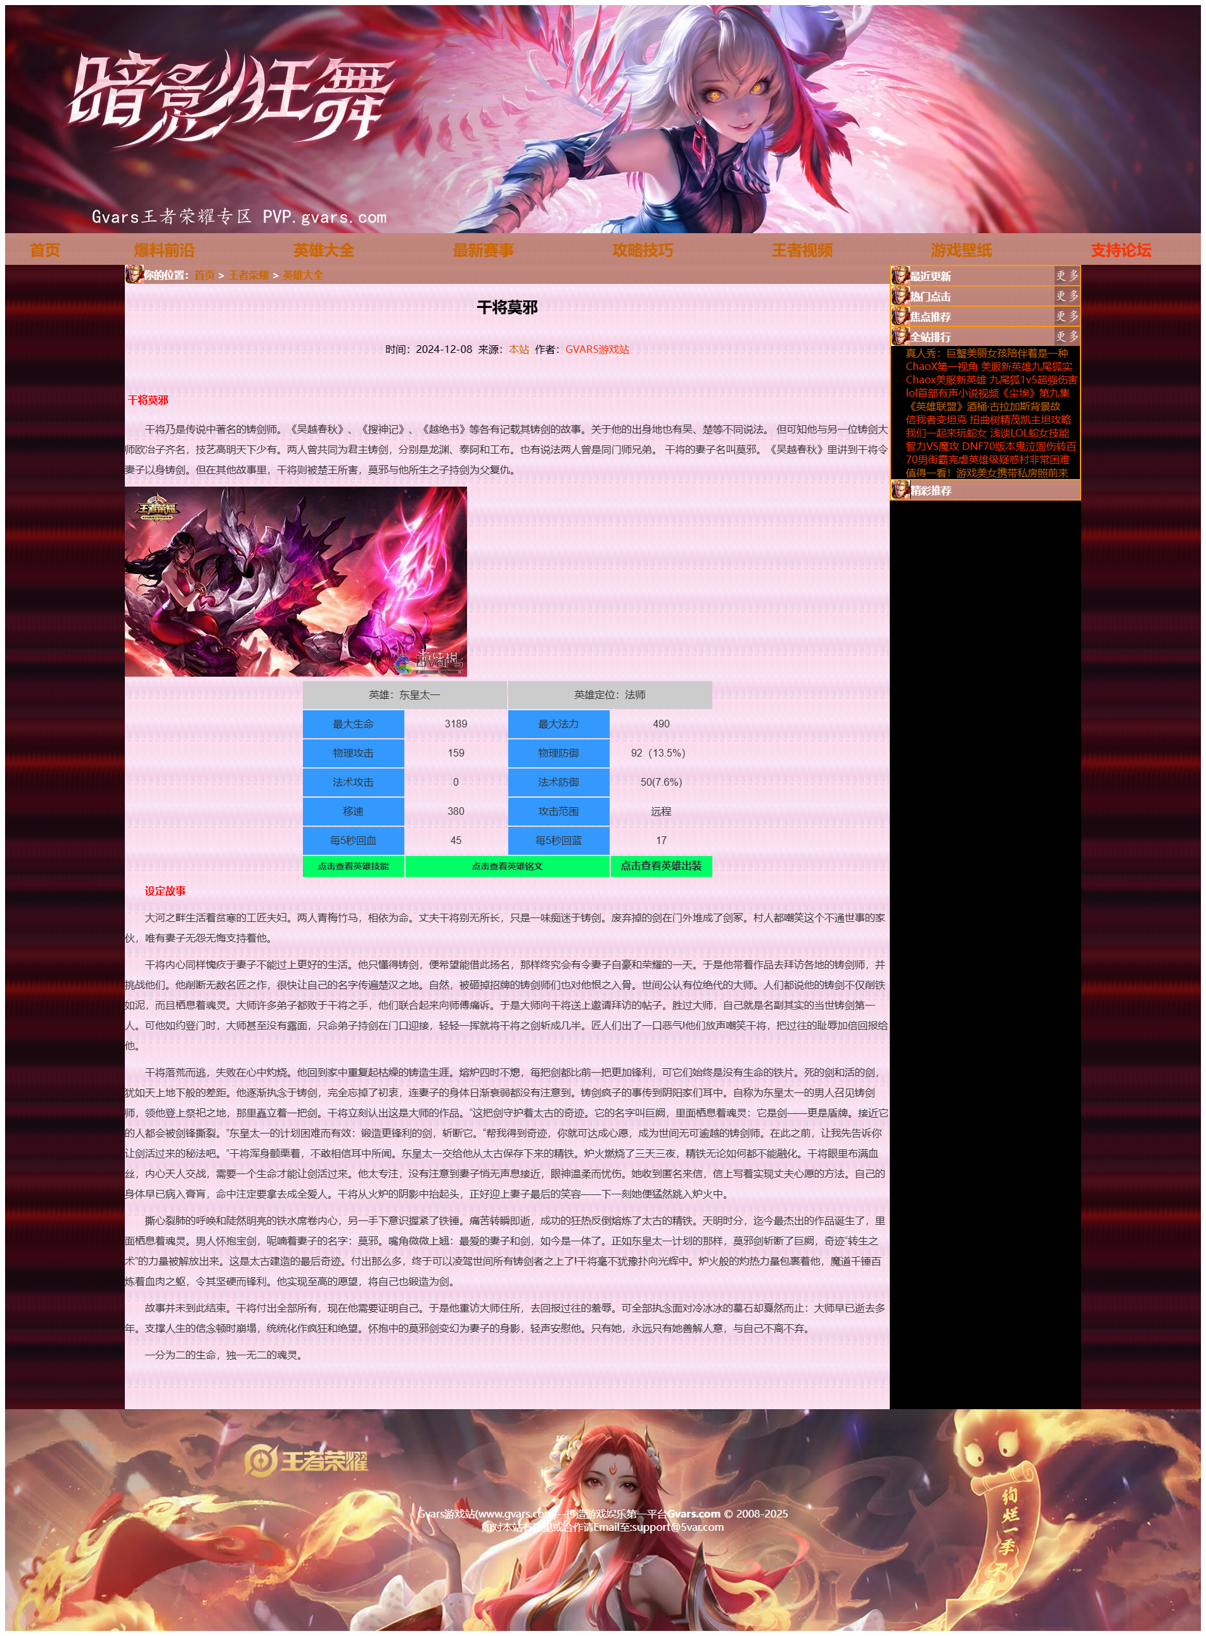Open 更多 for 热门点击 section

(1067, 297)
